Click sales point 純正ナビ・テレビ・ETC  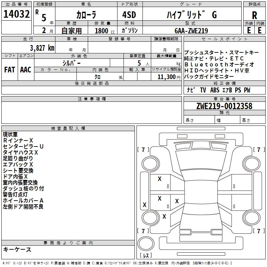click(214, 59)
